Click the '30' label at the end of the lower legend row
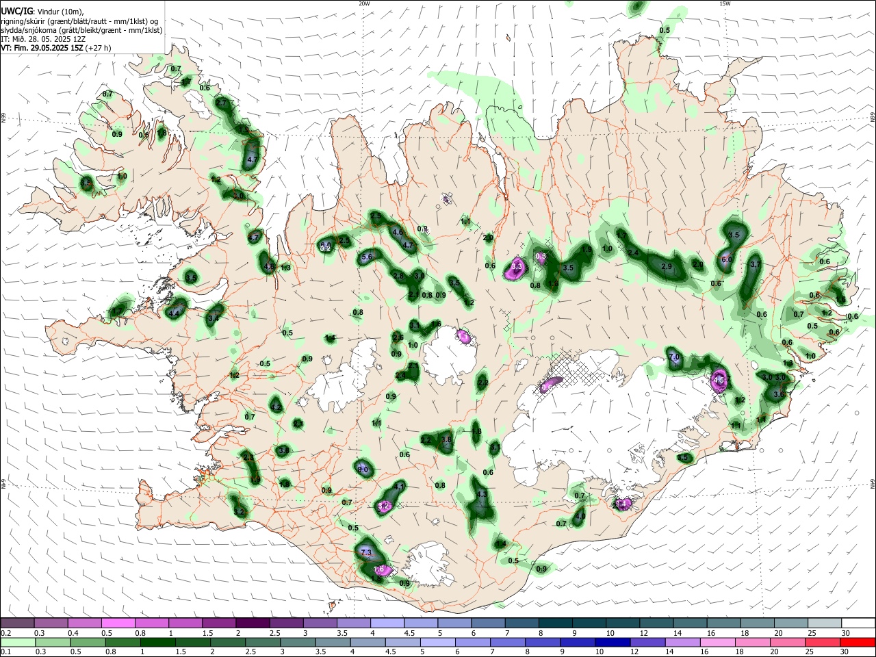The image size is (876, 657). click(x=846, y=652)
